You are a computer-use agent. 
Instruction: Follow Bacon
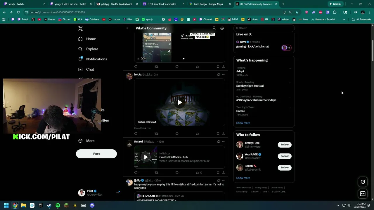click(x=285, y=167)
